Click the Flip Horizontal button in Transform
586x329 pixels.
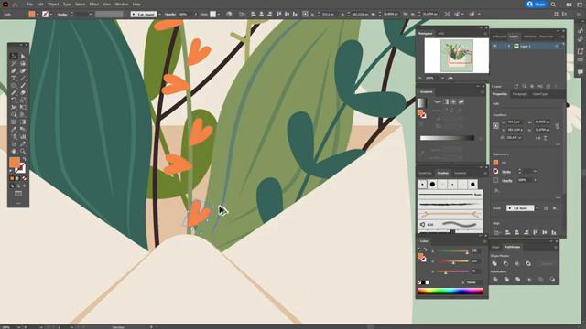tap(537, 138)
